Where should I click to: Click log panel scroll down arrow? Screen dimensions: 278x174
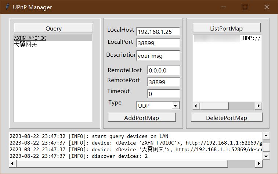(266, 156)
